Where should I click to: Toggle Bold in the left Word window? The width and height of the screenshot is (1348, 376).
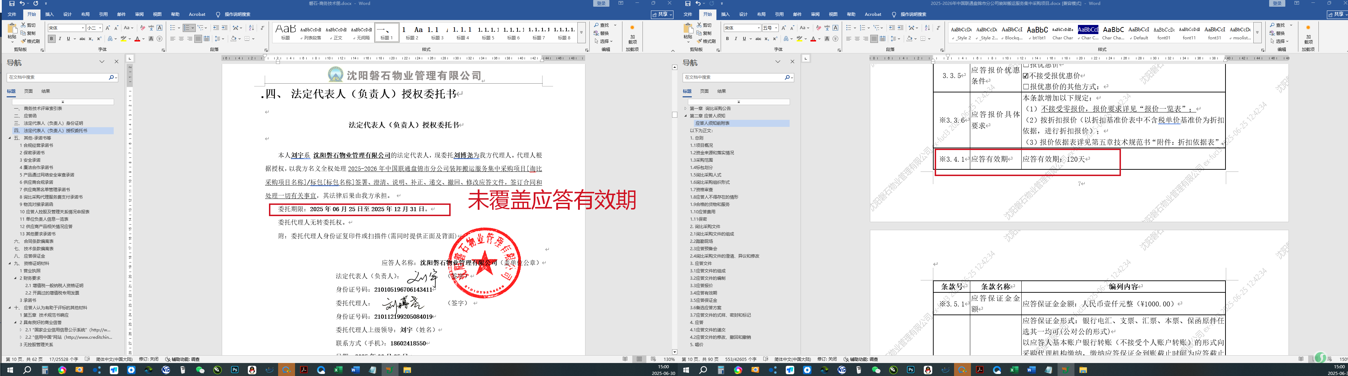click(x=51, y=39)
